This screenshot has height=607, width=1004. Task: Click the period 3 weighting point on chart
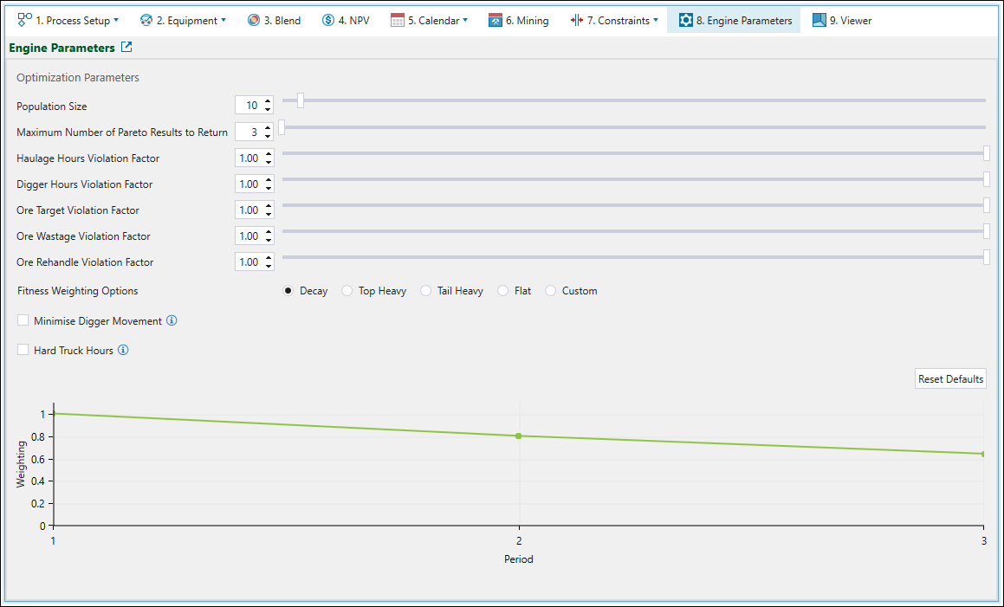pyautogui.click(x=983, y=454)
